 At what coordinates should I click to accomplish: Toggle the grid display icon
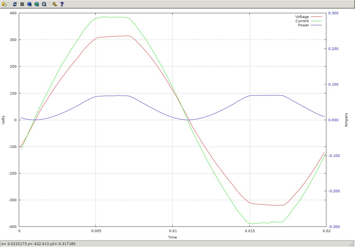(22, 4)
